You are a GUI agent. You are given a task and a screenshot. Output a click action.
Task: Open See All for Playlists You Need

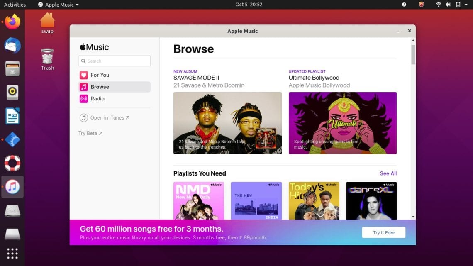pyautogui.click(x=388, y=173)
